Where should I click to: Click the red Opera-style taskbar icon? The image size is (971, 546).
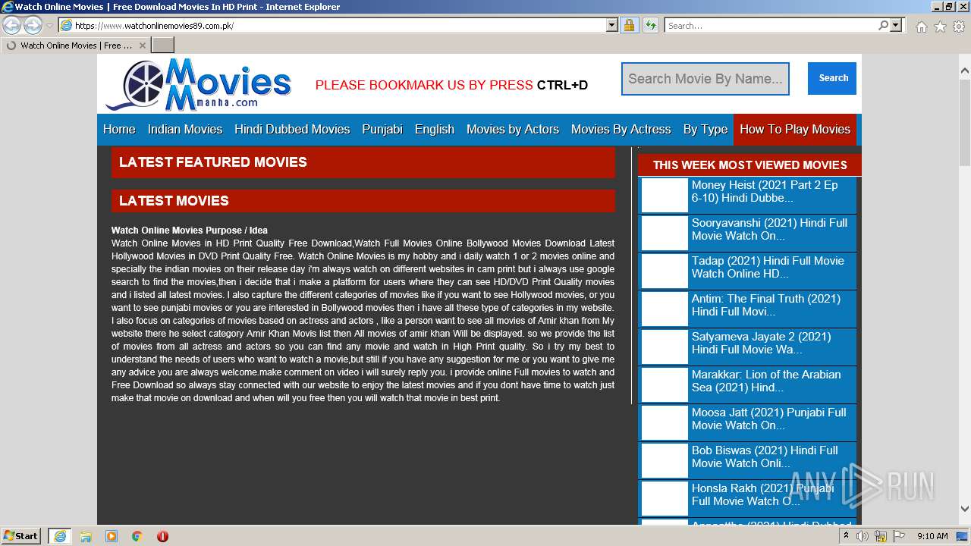(162, 536)
